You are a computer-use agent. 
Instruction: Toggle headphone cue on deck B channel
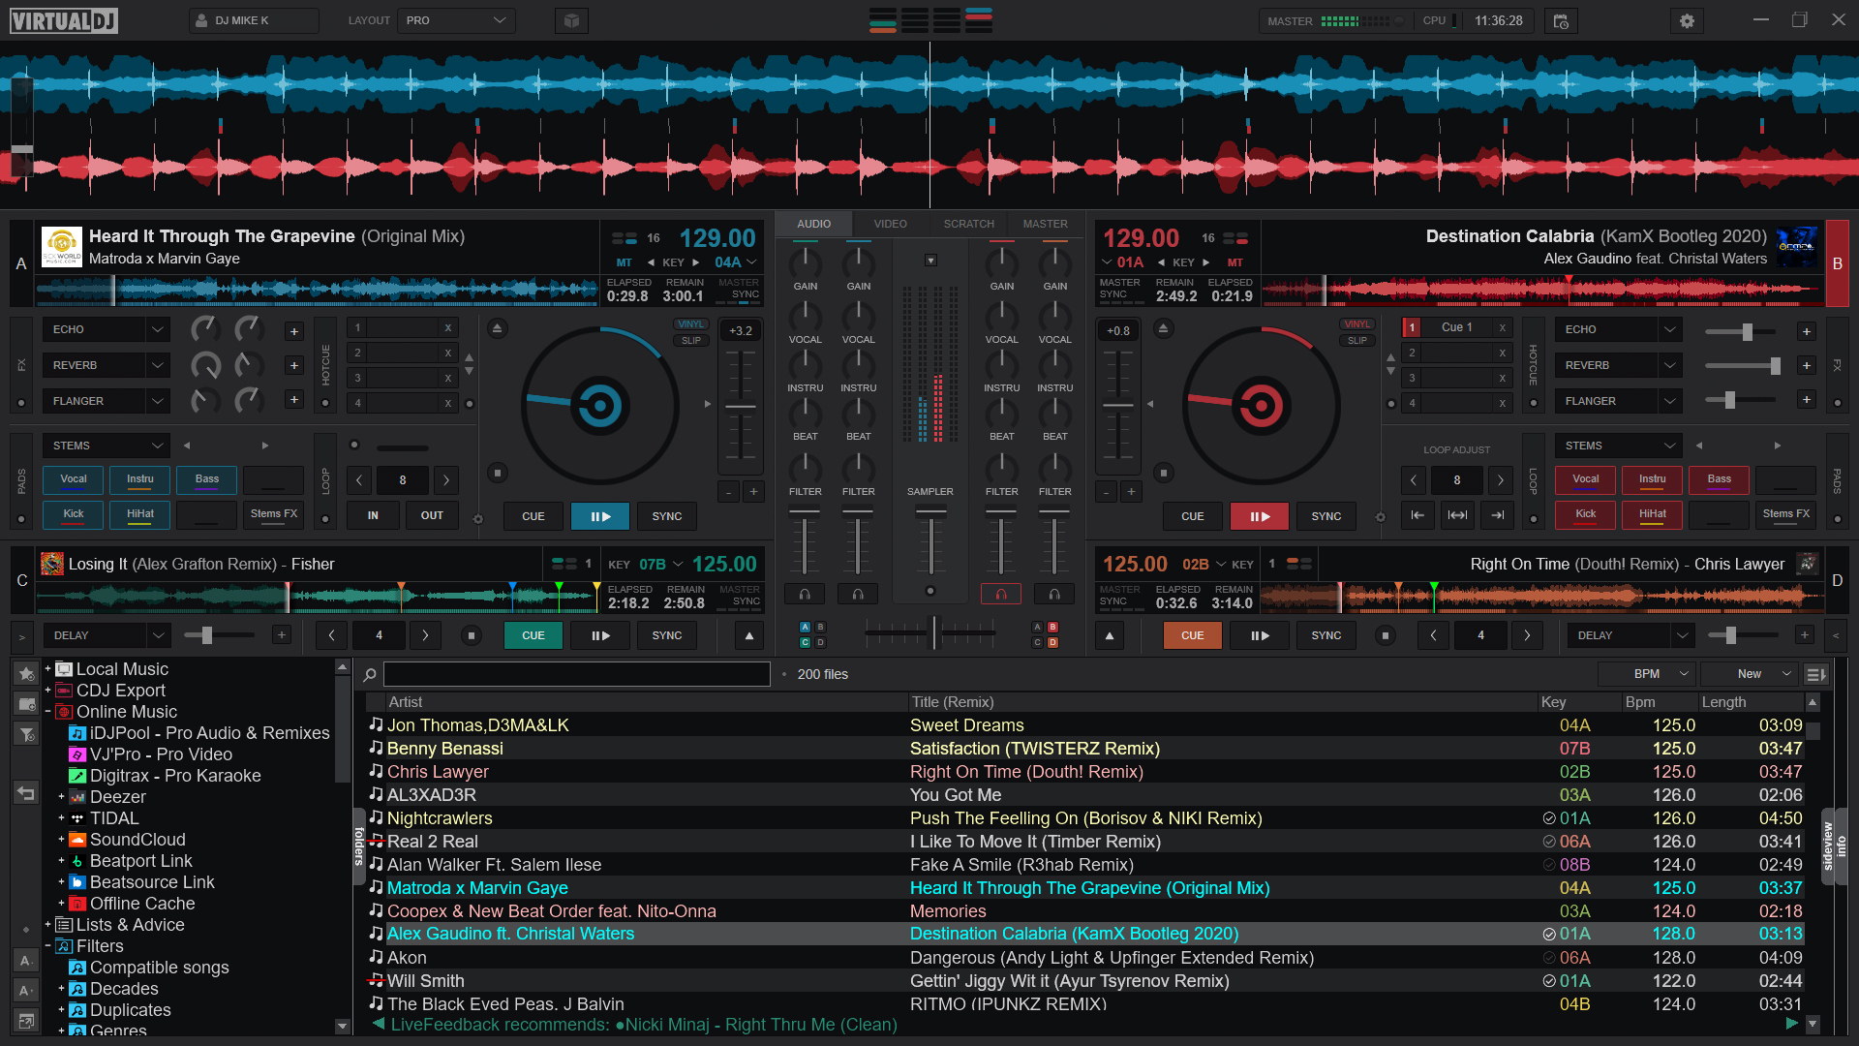tap(1001, 594)
